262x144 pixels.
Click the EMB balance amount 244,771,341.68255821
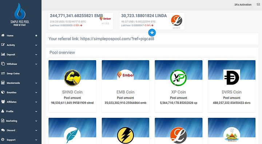pos(72,16)
